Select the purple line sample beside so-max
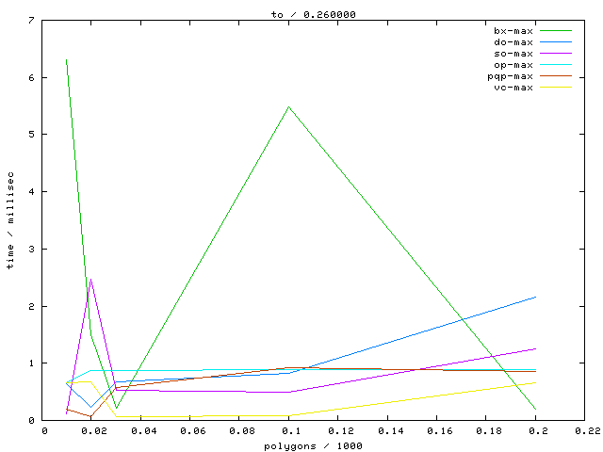 point(556,54)
